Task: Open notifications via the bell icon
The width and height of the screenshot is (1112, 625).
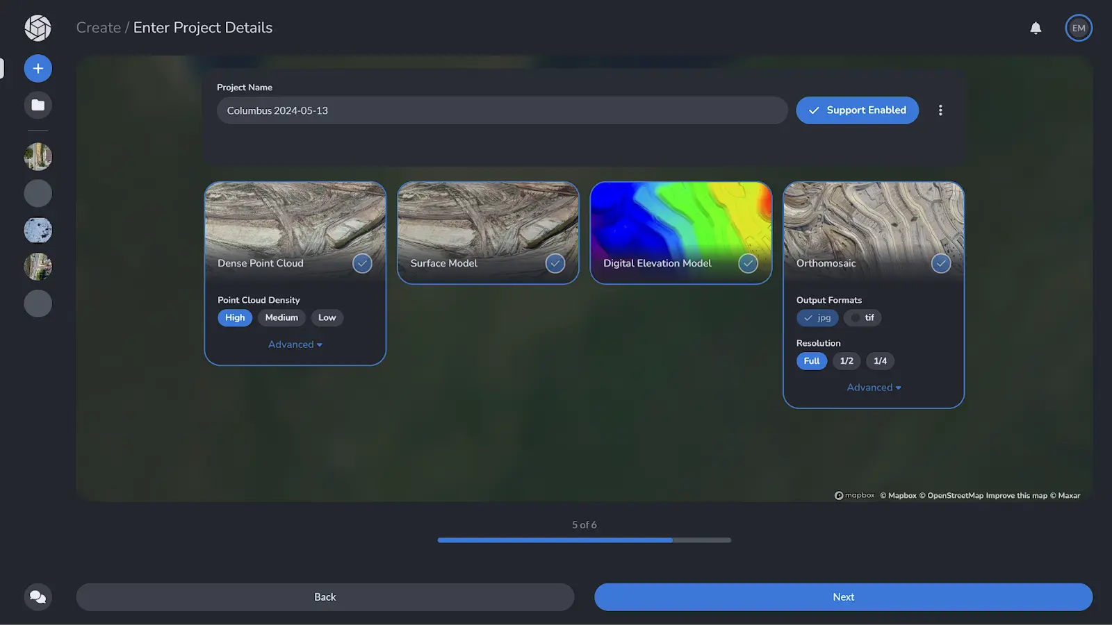Action: [1036, 28]
